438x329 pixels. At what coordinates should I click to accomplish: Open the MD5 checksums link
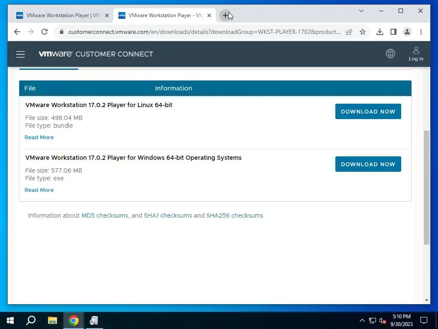104,215
